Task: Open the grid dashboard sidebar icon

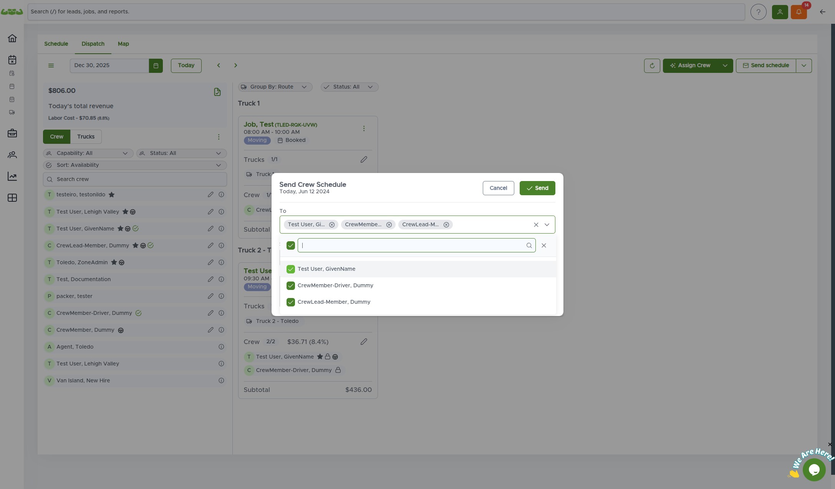Action: 12,198
